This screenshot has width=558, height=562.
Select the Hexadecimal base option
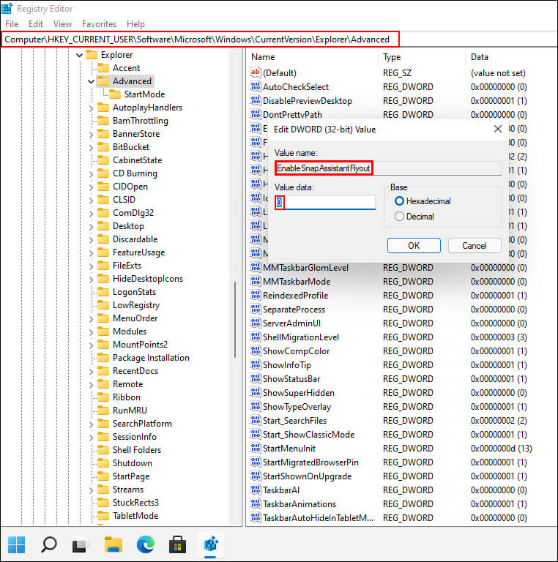[x=399, y=201]
